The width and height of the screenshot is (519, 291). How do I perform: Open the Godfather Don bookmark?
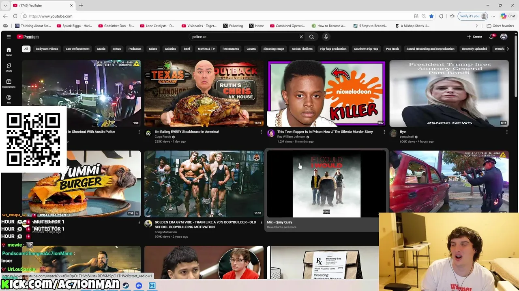pos(116,26)
